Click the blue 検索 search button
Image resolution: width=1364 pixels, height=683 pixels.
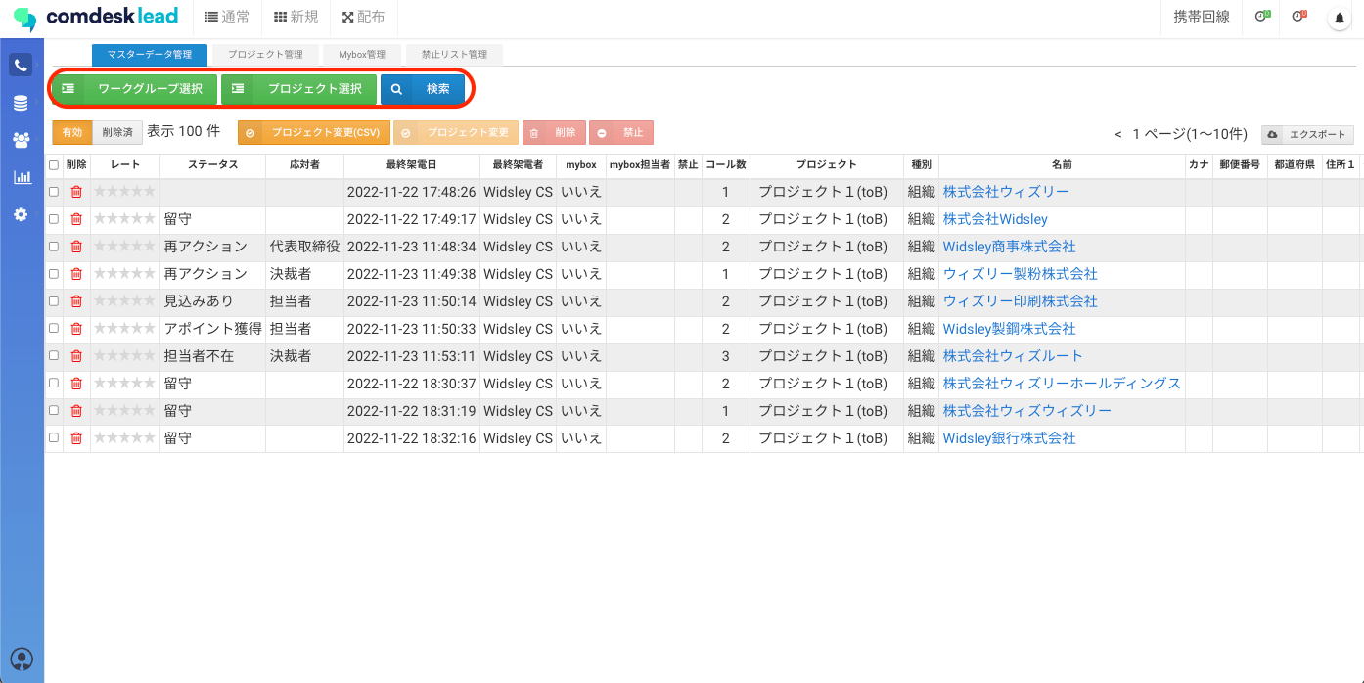423,89
